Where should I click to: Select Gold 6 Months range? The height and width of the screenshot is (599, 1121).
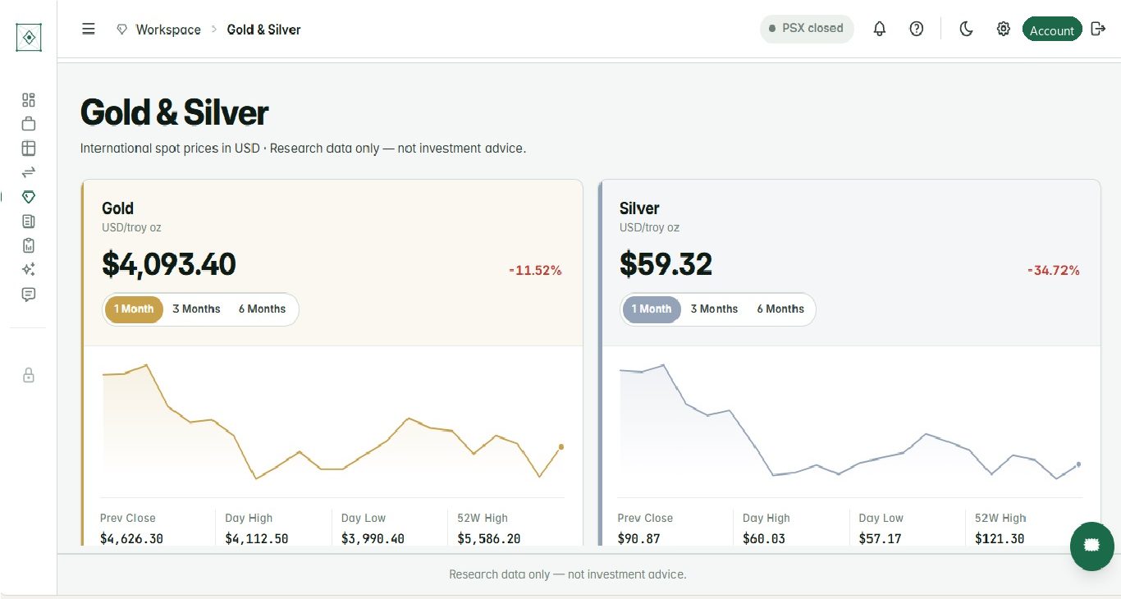point(262,309)
